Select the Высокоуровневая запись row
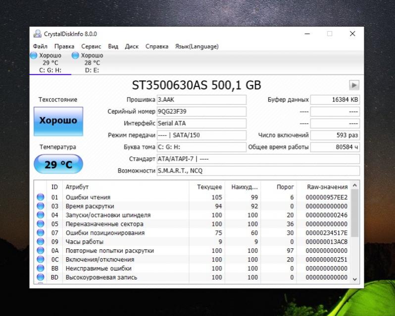The image size is (395, 316). click(x=193, y=277)
